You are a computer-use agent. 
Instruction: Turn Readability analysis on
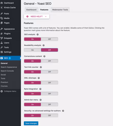pyautogui.click(x=33, y=50)
